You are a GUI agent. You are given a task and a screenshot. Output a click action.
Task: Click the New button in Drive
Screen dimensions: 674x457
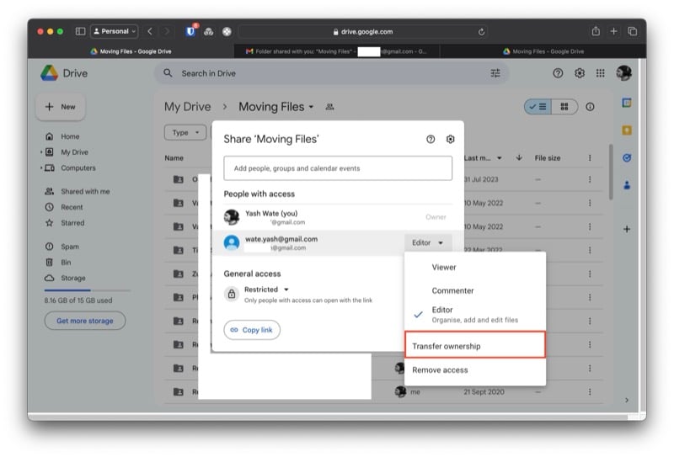[60, 107]
